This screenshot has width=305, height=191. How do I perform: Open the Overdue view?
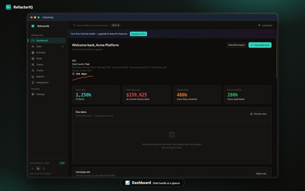point(258,114)
